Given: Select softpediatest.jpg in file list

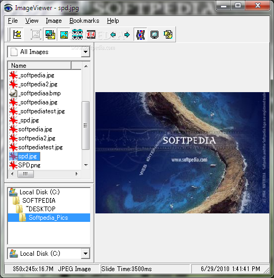Looking at the screenshot, I should pyautogui.click(x=40, y=147).
